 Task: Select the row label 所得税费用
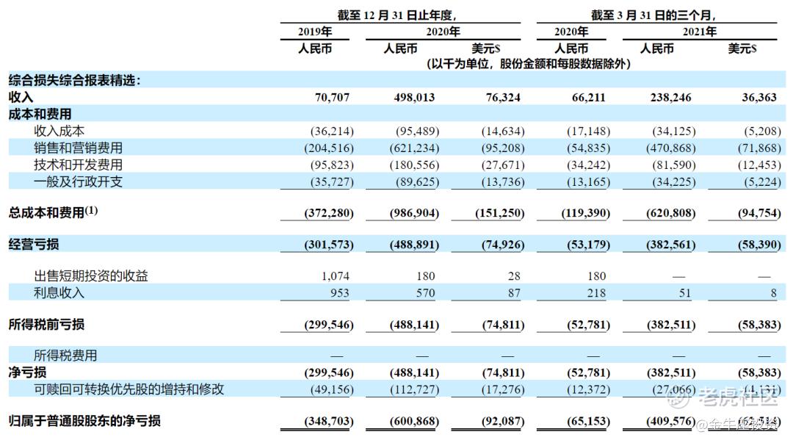(66, 356)
